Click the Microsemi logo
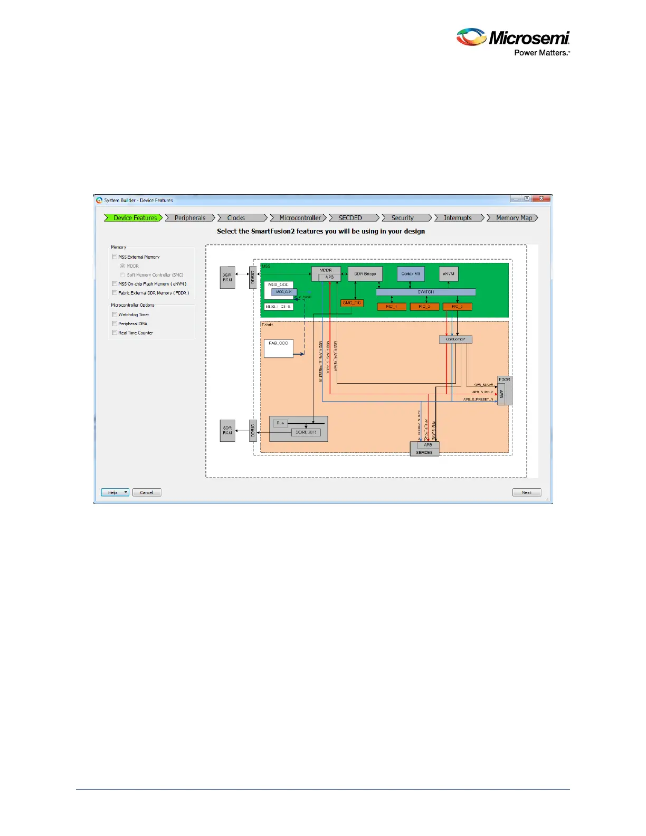The width and height of the screenshot is (646, 836). point(513,42)
